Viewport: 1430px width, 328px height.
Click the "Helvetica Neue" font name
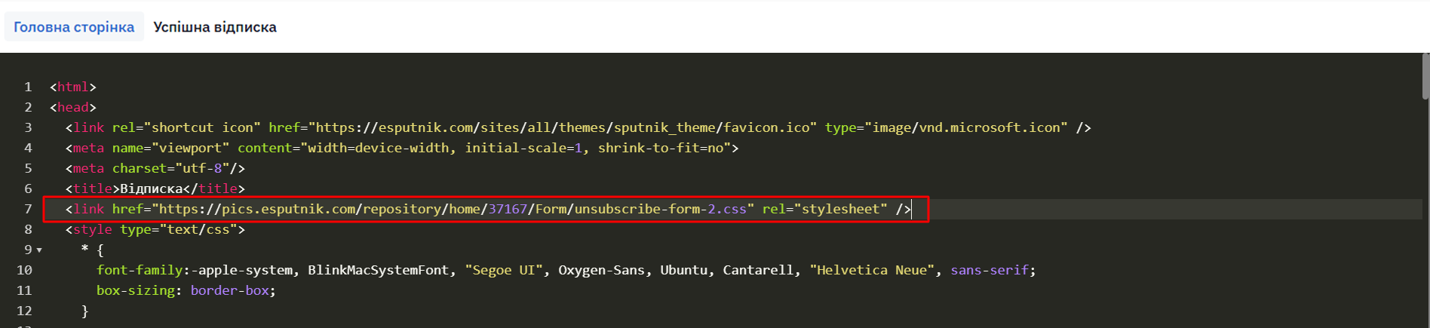[x=873, y=270]
